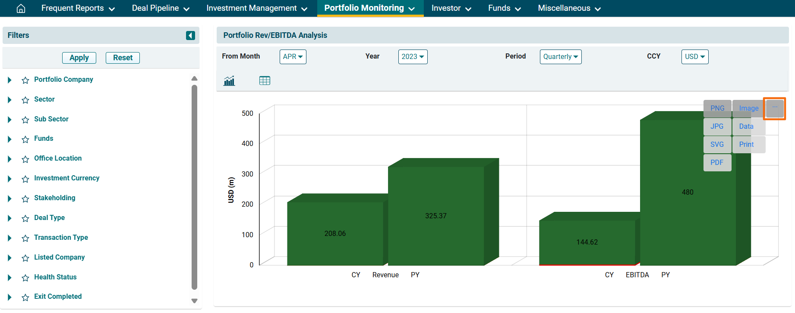This screenshot has width=795, height=313.
Task: Collapse the Filters panel arrow icon
Action: point(190,35)
